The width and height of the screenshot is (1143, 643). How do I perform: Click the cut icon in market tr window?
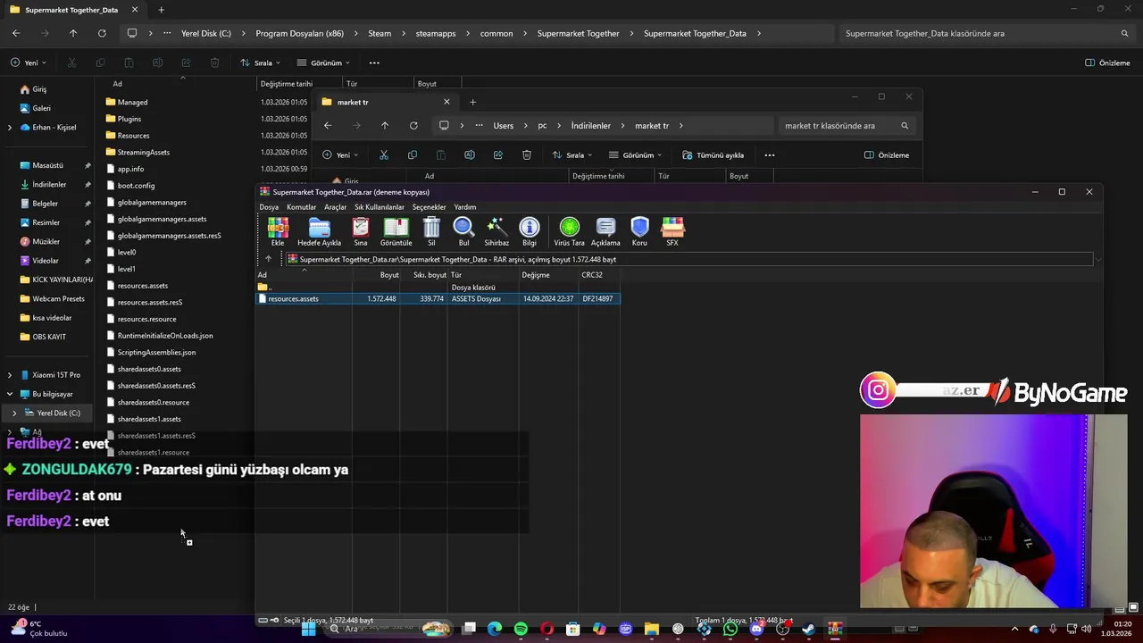384,155
